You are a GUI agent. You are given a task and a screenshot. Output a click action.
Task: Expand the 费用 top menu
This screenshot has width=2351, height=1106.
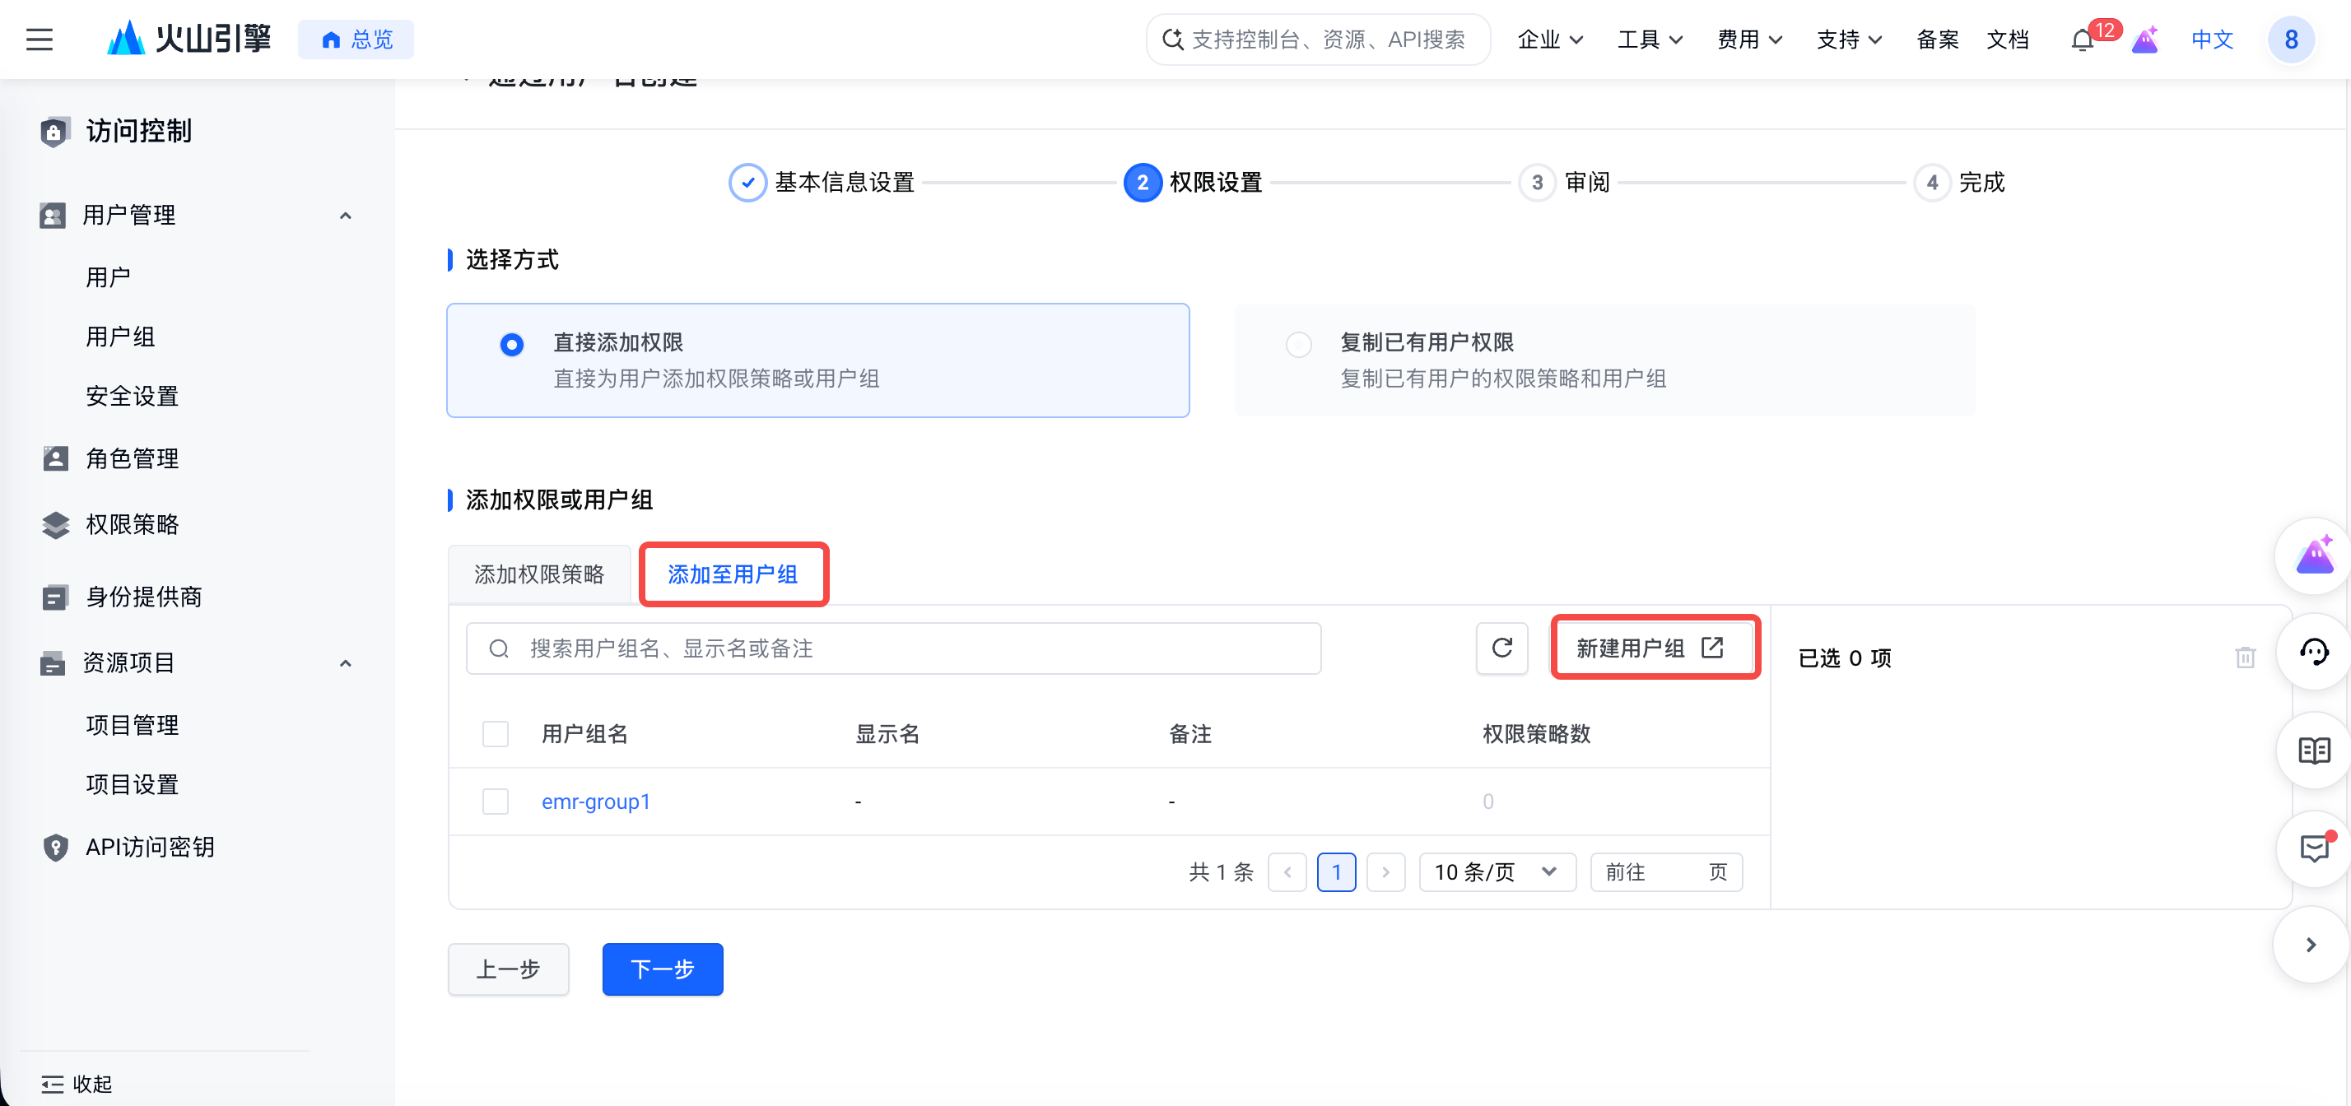click(x=1748, y=40)
